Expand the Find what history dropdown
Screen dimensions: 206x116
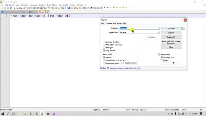(158, 28)
